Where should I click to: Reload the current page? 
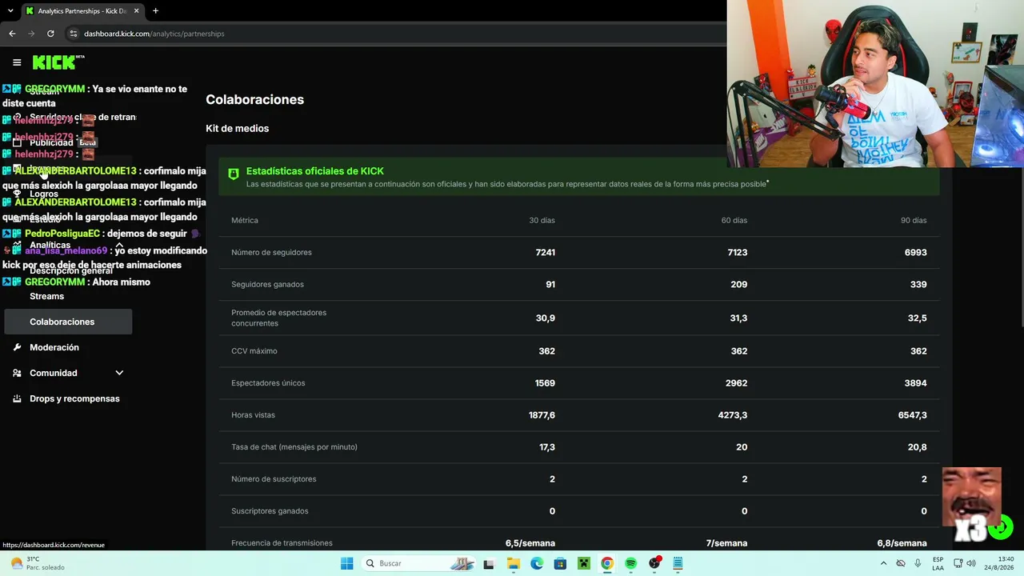click(50, 34)
